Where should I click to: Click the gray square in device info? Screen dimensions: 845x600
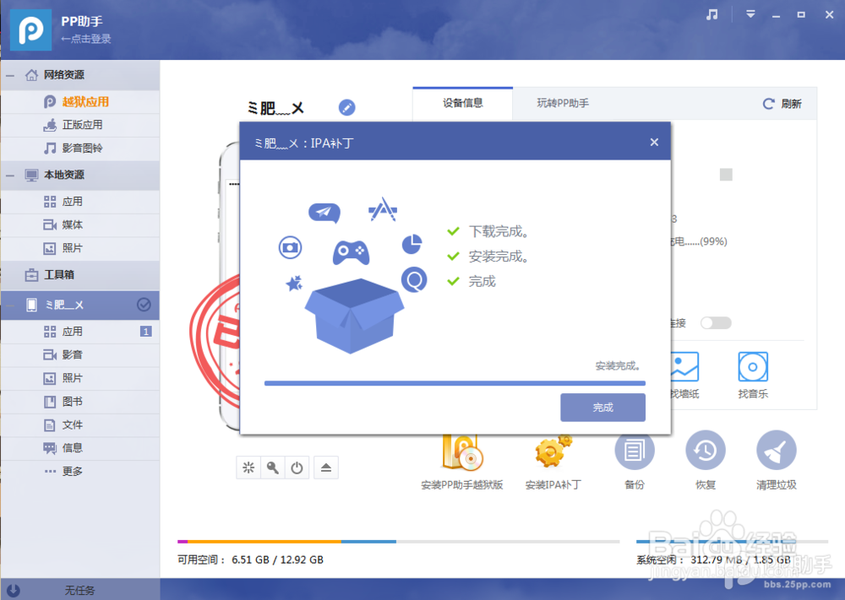[x=726, y=175]
